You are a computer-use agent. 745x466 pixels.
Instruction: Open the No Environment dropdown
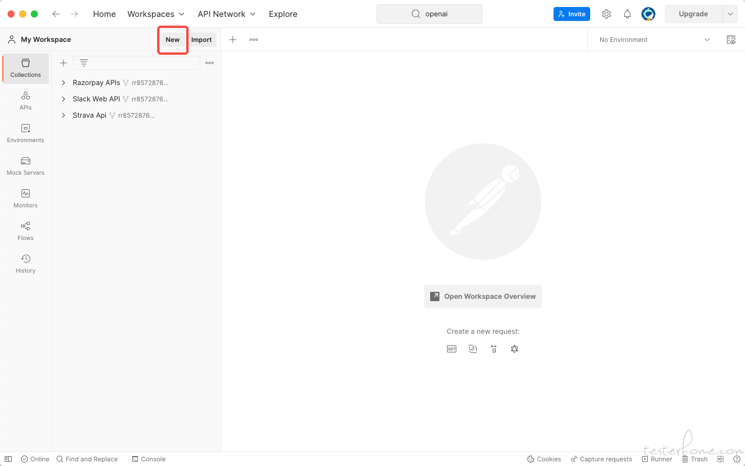click(654, 40)
